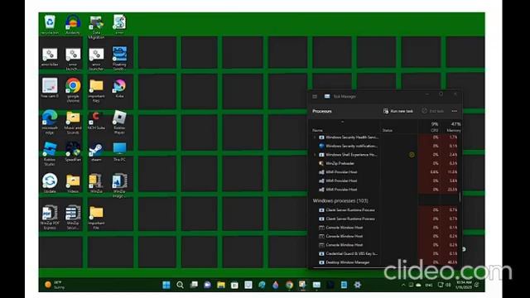Expand Windows Security Health Service row
The image size is (530, 298).
coord(315,137)
